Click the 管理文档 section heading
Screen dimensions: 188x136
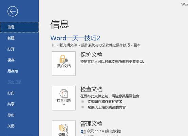(91, 124)
